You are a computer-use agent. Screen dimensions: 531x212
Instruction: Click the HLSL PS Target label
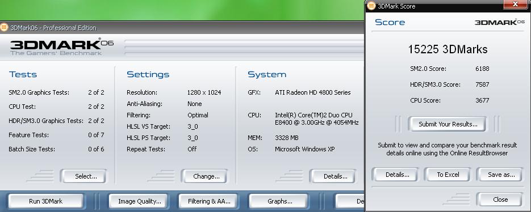tap(148, 138)
